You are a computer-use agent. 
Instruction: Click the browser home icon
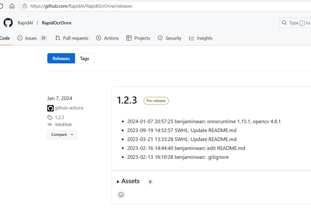click(x=12, y=6)
